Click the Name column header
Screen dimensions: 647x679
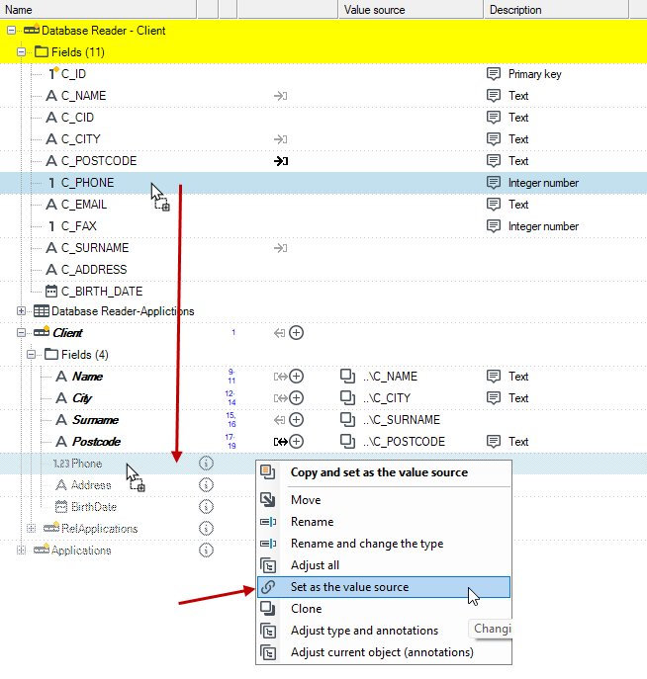[x=98, y=10]
